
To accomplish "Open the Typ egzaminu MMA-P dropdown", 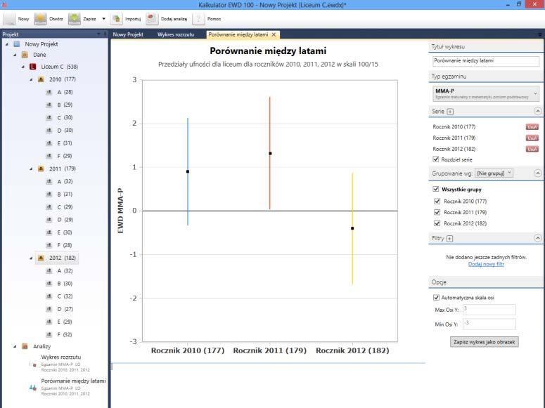I will pos(486,94).
